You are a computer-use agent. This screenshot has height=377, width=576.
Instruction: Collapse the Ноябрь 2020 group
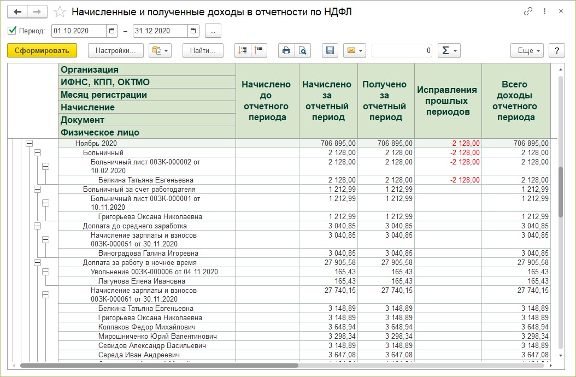tap(29, 143)
